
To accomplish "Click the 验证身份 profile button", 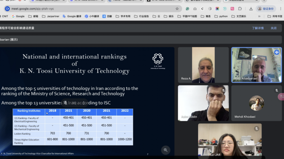I will coord(266,9).
